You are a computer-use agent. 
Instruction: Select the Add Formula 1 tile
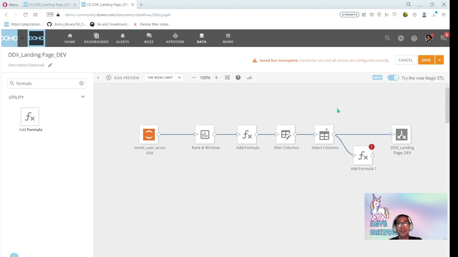pos(363,156)
